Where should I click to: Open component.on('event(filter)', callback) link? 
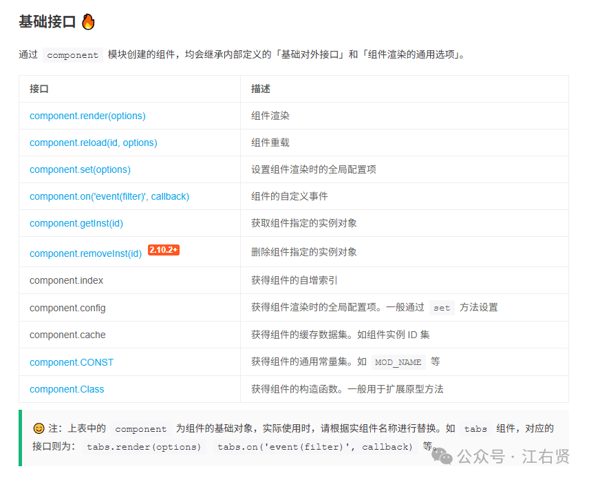click(109, 196)
